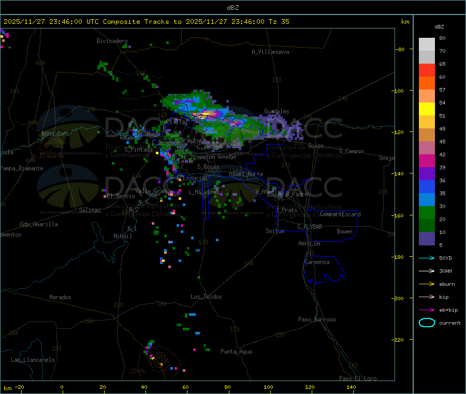The image size is (466, 394).
Task: Click the 'El_Desvio' map label
Action: pyautogui.click(x=121, y=196)
